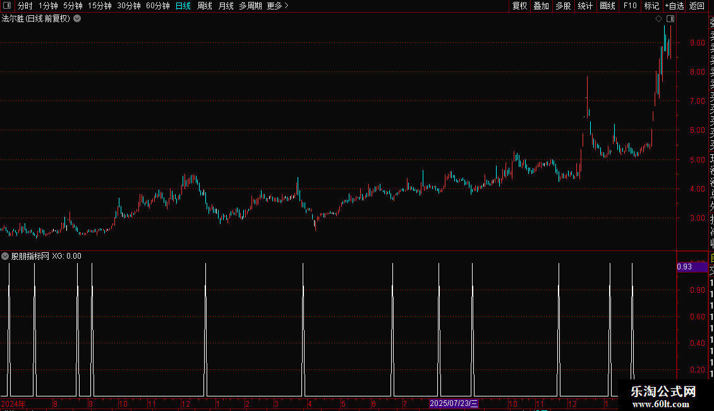Activate the 画线 drawing tool
This screenshot has width=714, height=411.
tap(607, 6)
